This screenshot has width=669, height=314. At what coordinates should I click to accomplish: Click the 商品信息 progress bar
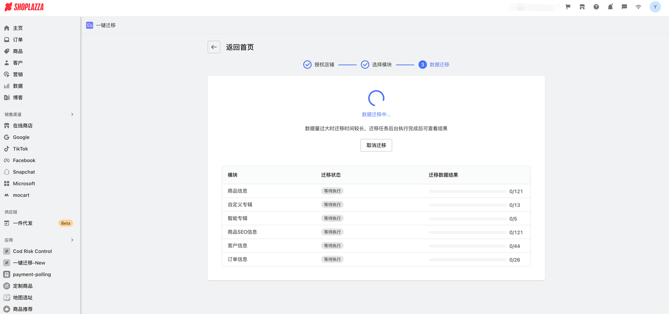pyautogui.click(x=467, y=191)
